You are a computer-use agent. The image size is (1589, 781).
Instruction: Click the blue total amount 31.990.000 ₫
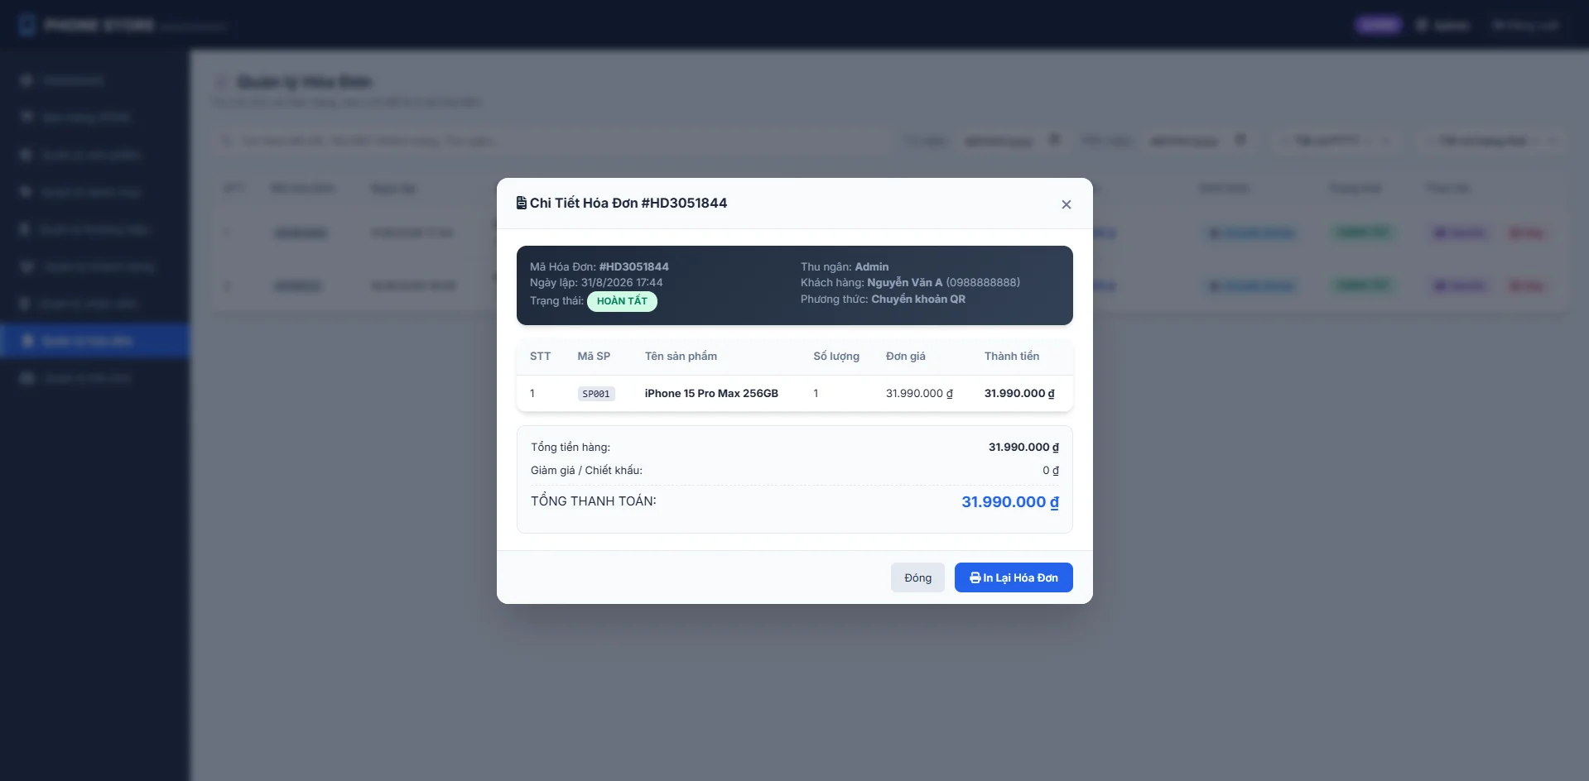pos(1010,501)
